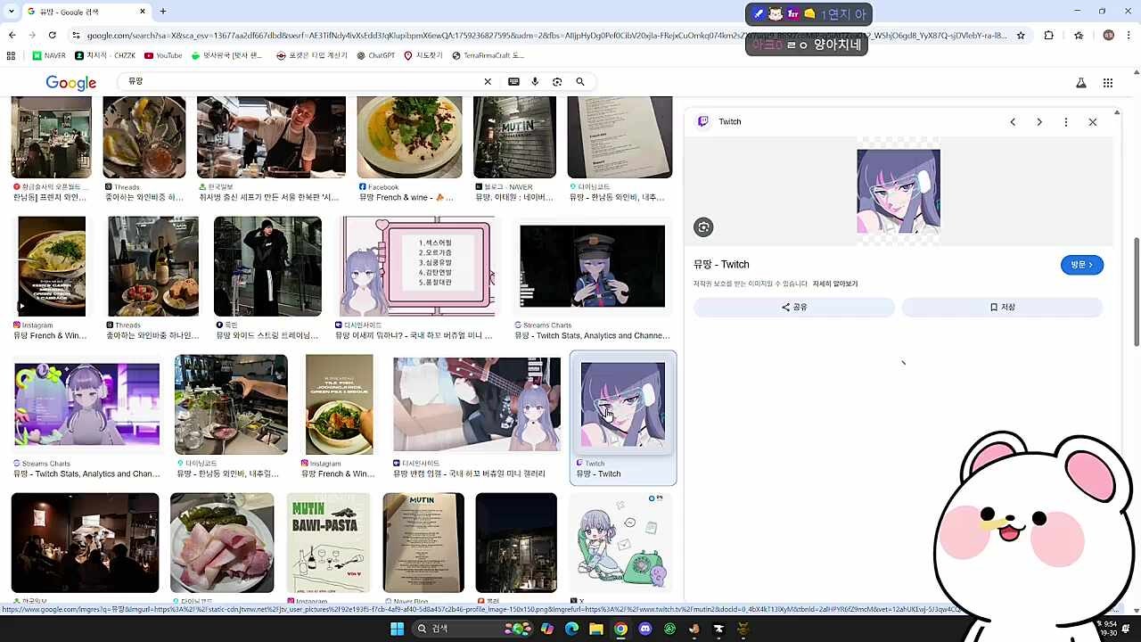Open the on-screen keyboard input tool
The height and width of the screenshot is (642, 1141).
[513, 81]
